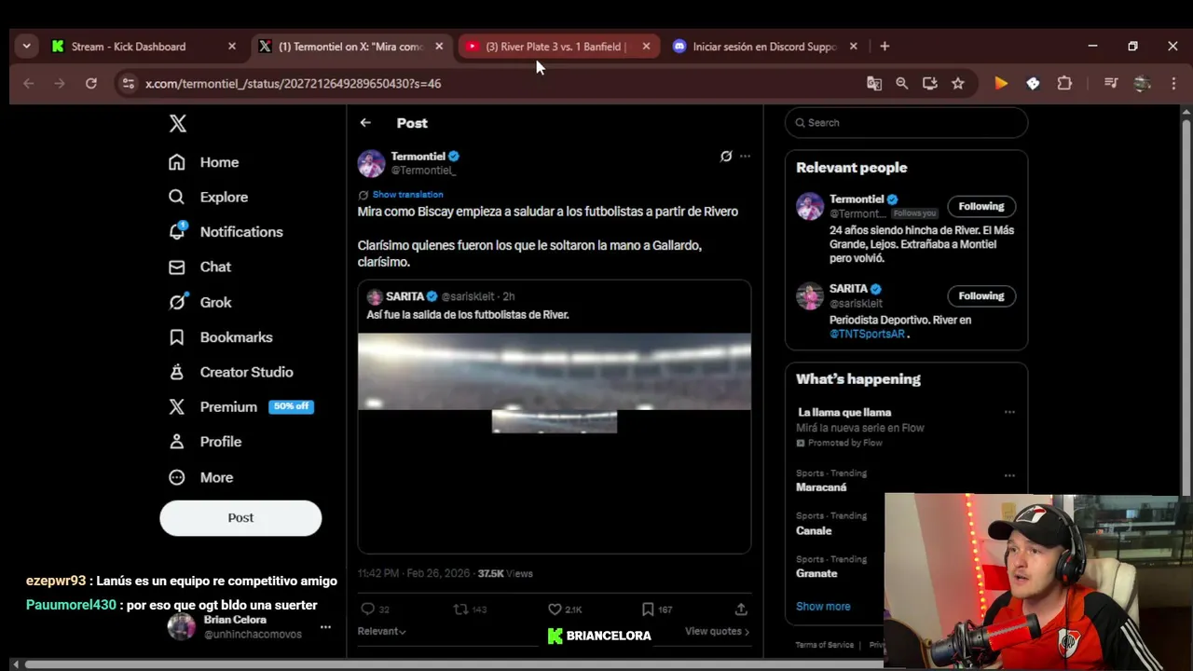Screen dimensions: 1193x671
Task: Reload the page with browser refresh icon
Action: (x=90, y=83)
